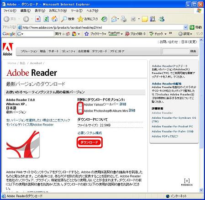Click the Edit with Word icon
The height and width of the screenshot is (200, 205).
pos(133,19)
